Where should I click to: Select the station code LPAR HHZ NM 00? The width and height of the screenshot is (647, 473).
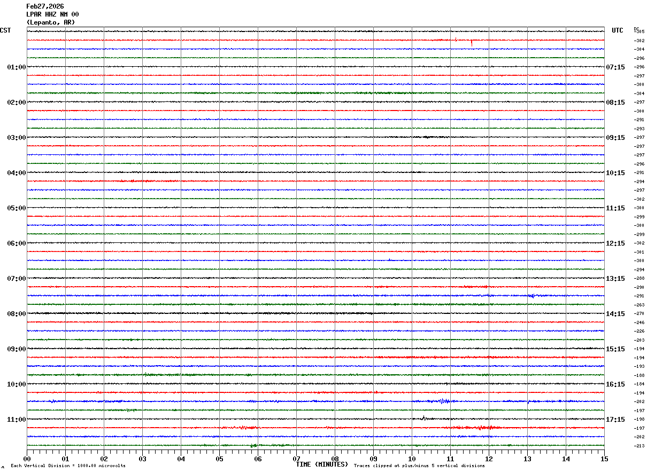(52, 14)
